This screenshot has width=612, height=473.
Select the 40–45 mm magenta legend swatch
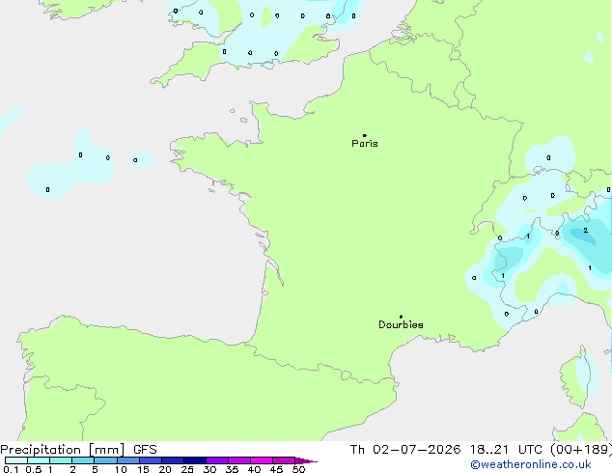click(262, 460)
